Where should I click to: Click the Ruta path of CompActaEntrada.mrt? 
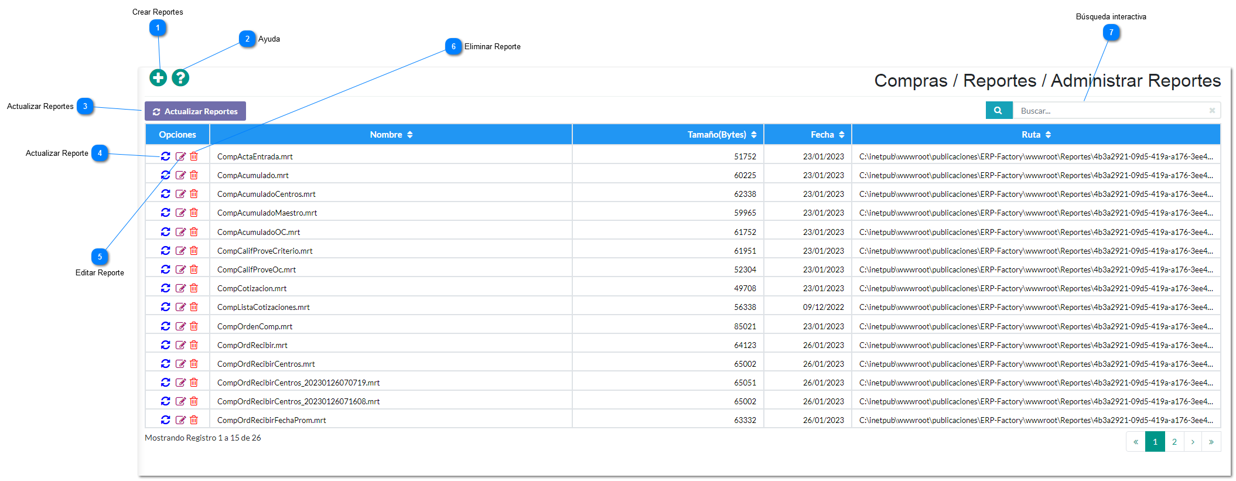coord(1036,156)
